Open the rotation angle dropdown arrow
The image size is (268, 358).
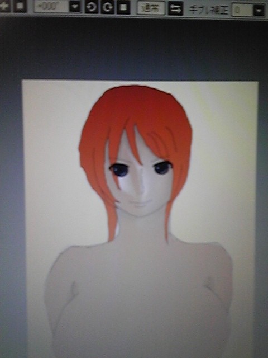75,7
